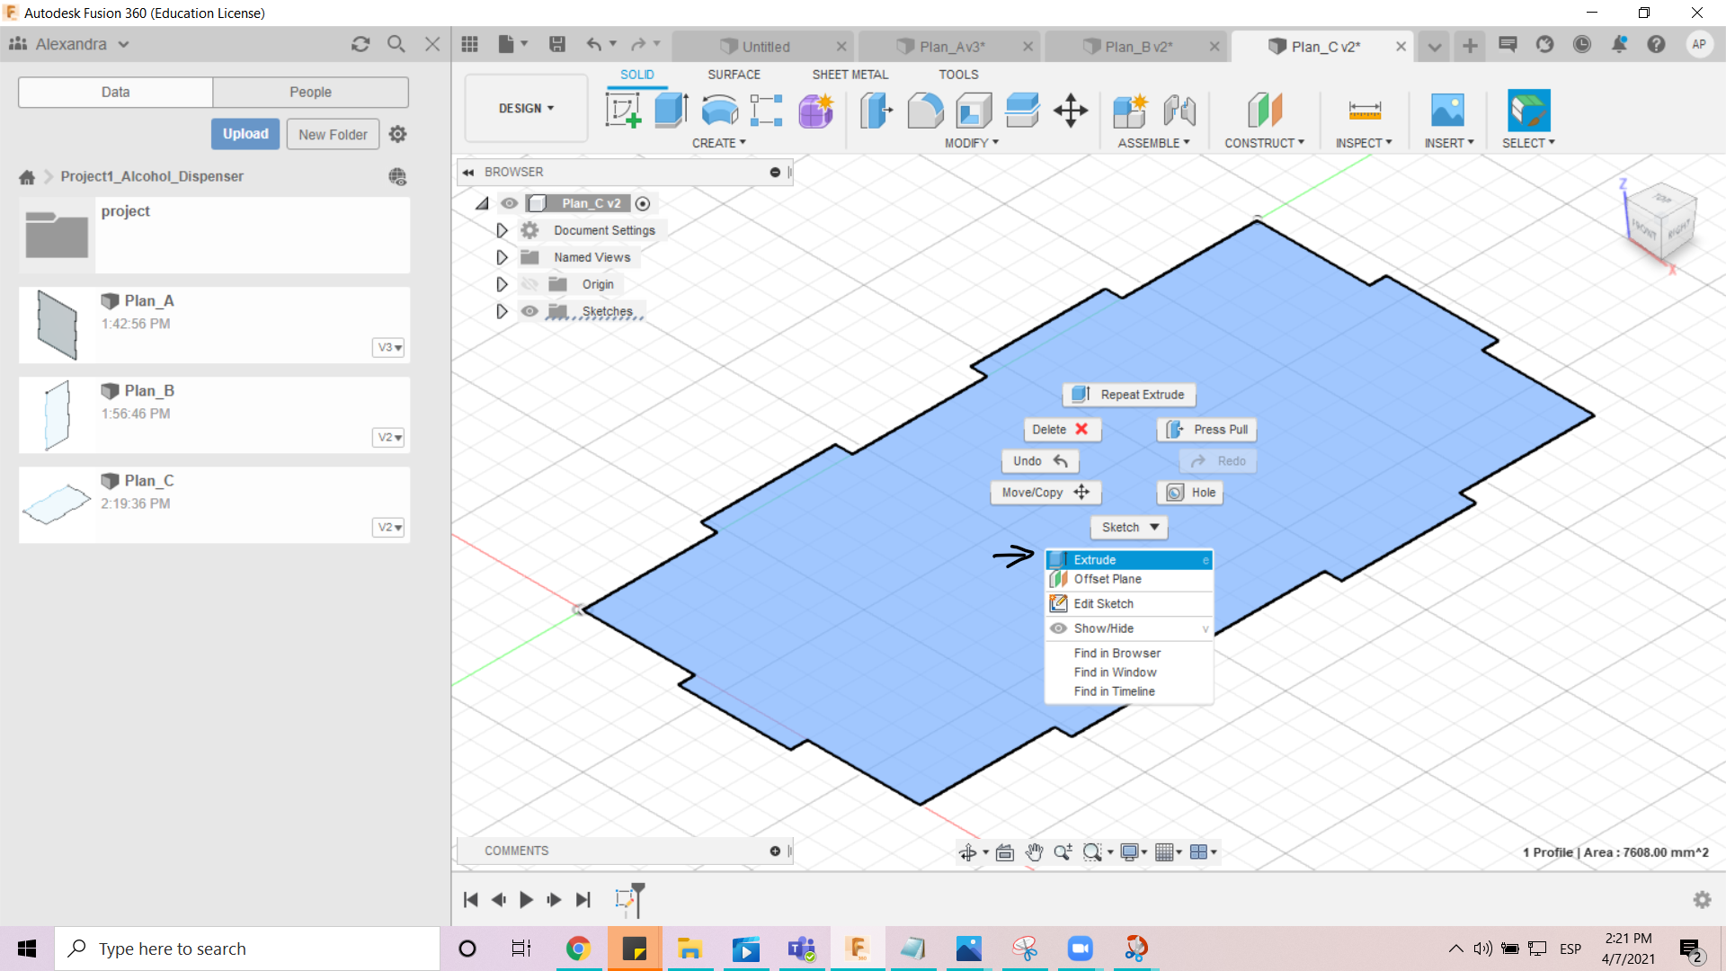The width and height of the screenshot is (1726, 971).
Task: Select the Fillet tool icon
Action: coord(925,111)
